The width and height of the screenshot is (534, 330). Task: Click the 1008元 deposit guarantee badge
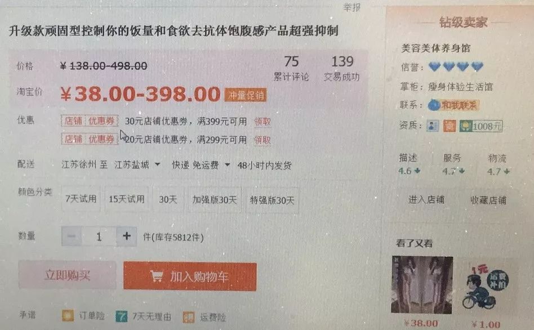point(481,126)
